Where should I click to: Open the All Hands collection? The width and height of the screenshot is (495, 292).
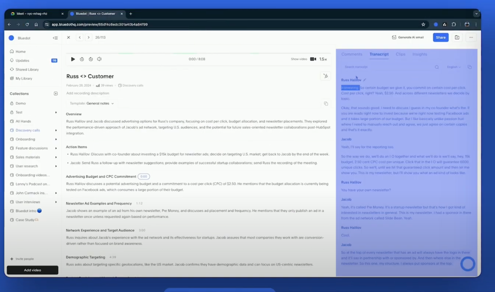click(x=23, y=121)
